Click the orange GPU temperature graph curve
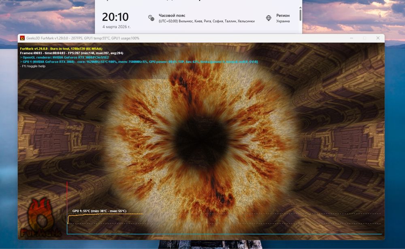The width and height of the screenshot is (405, 249). click(105, 215)
